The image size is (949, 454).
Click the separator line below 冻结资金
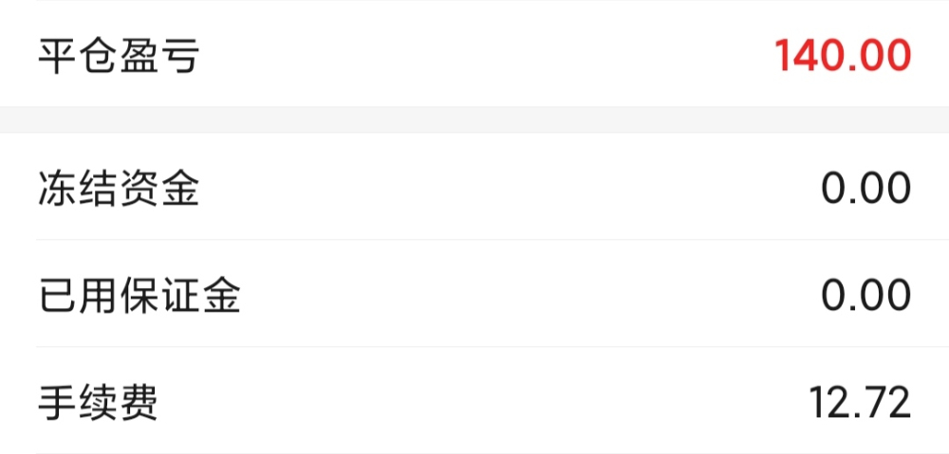tap(492, 240)
